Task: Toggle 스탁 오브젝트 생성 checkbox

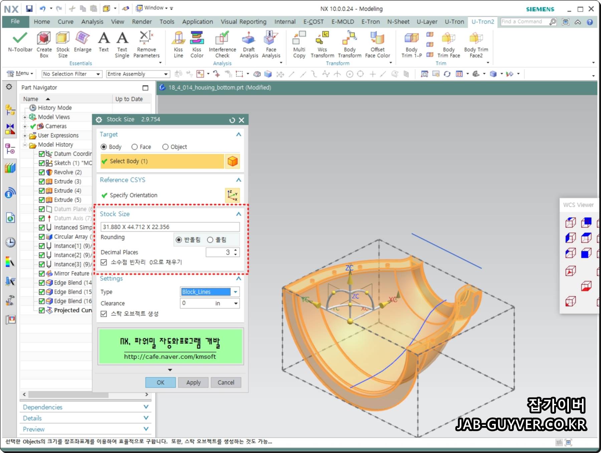Action: 104,314
